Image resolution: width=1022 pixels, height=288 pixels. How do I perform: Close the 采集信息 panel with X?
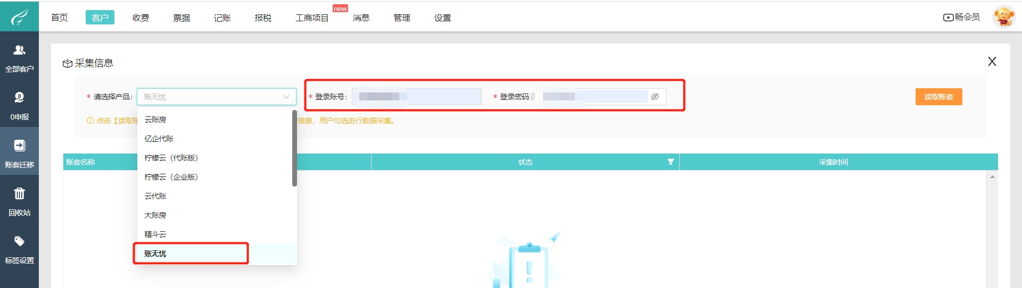(992, 62)
